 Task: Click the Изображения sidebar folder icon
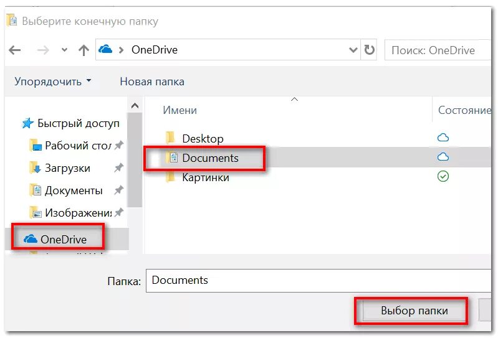click(x=35, y=213)
